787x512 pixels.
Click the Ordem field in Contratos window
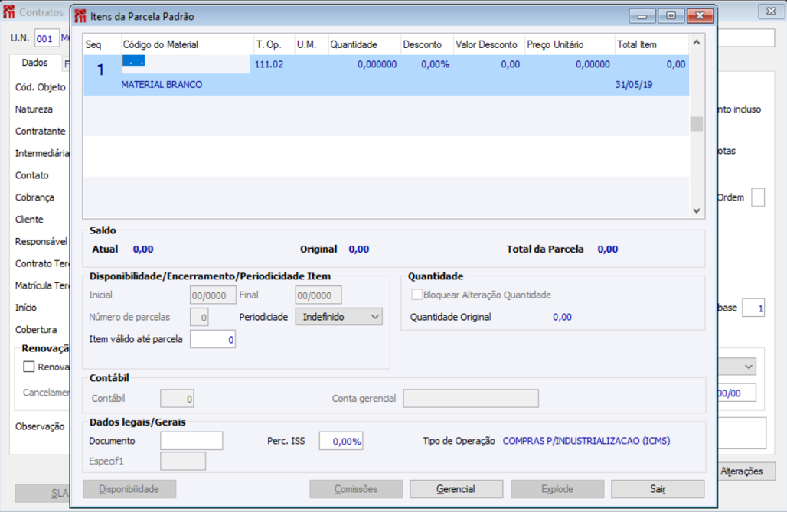point(758,197)
